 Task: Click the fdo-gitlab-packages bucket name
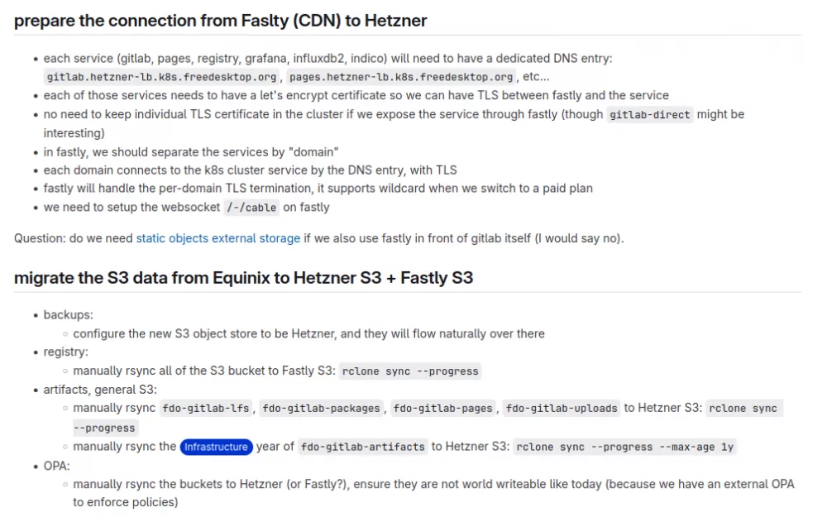[x=321, y=409]
